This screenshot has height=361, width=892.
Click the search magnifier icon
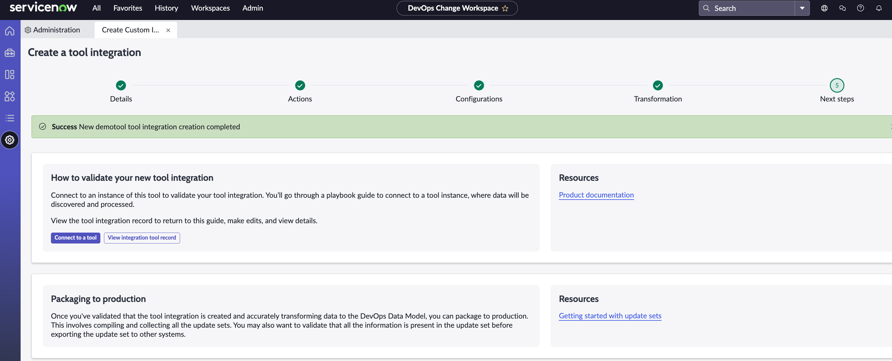coord(706,8)
